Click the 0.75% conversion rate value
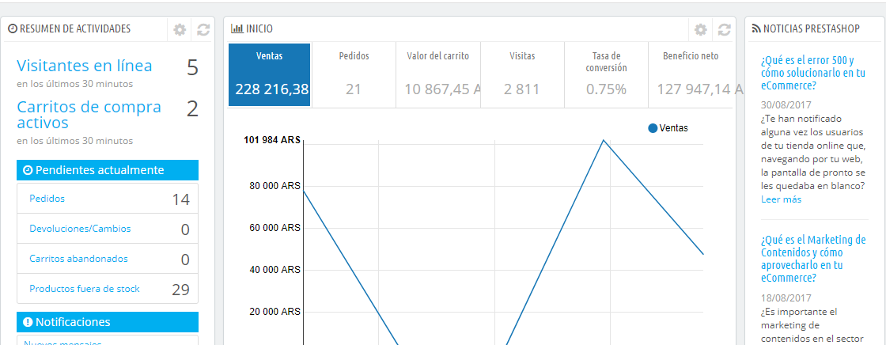The height and width of the screenshot is (345, 886). click(606, 89)
